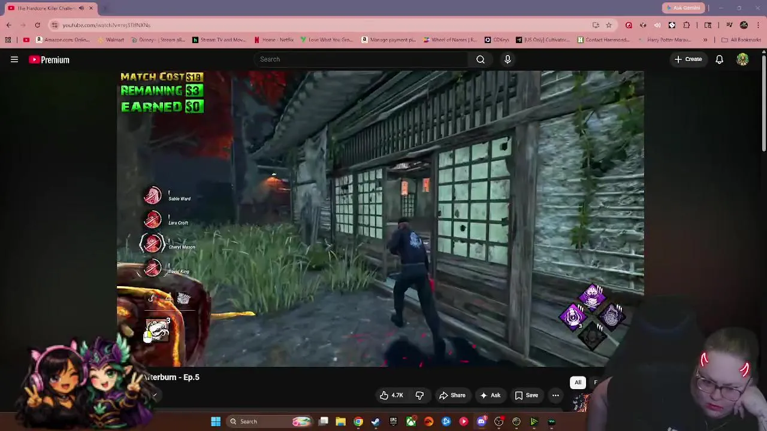Open a new browser tab
The image size is (767, 431).
(x=105, y=8)
